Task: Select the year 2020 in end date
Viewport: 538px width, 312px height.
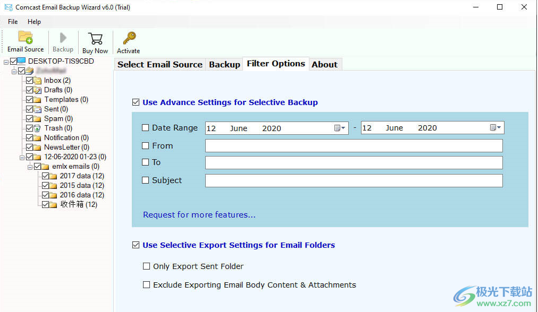Action: [427, 128]
